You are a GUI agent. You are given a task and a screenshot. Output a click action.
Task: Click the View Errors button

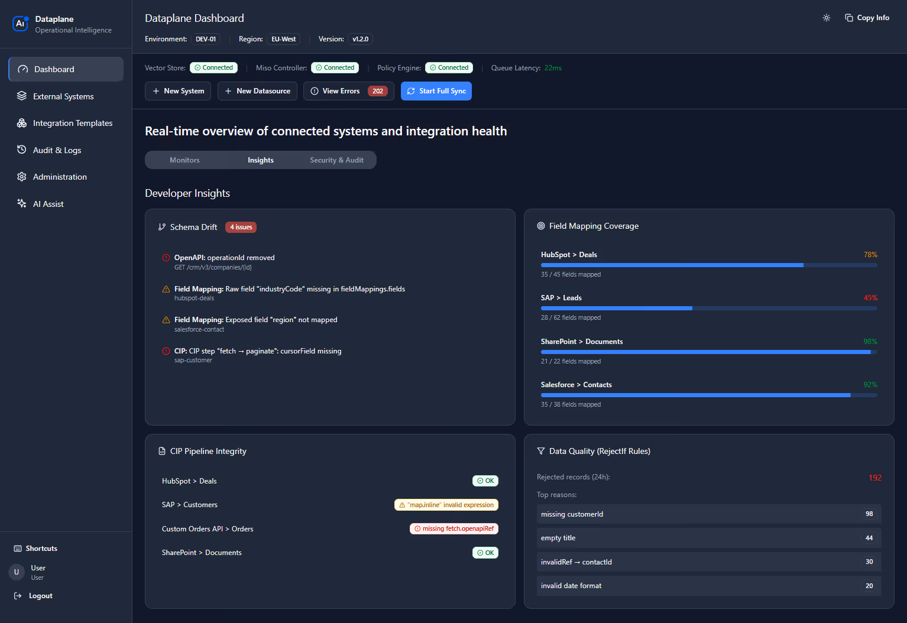coord(349,91)
